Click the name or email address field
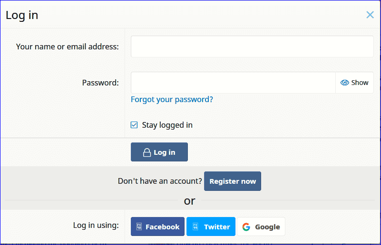Viewport: 381px width, 245px height. point(252,47)
